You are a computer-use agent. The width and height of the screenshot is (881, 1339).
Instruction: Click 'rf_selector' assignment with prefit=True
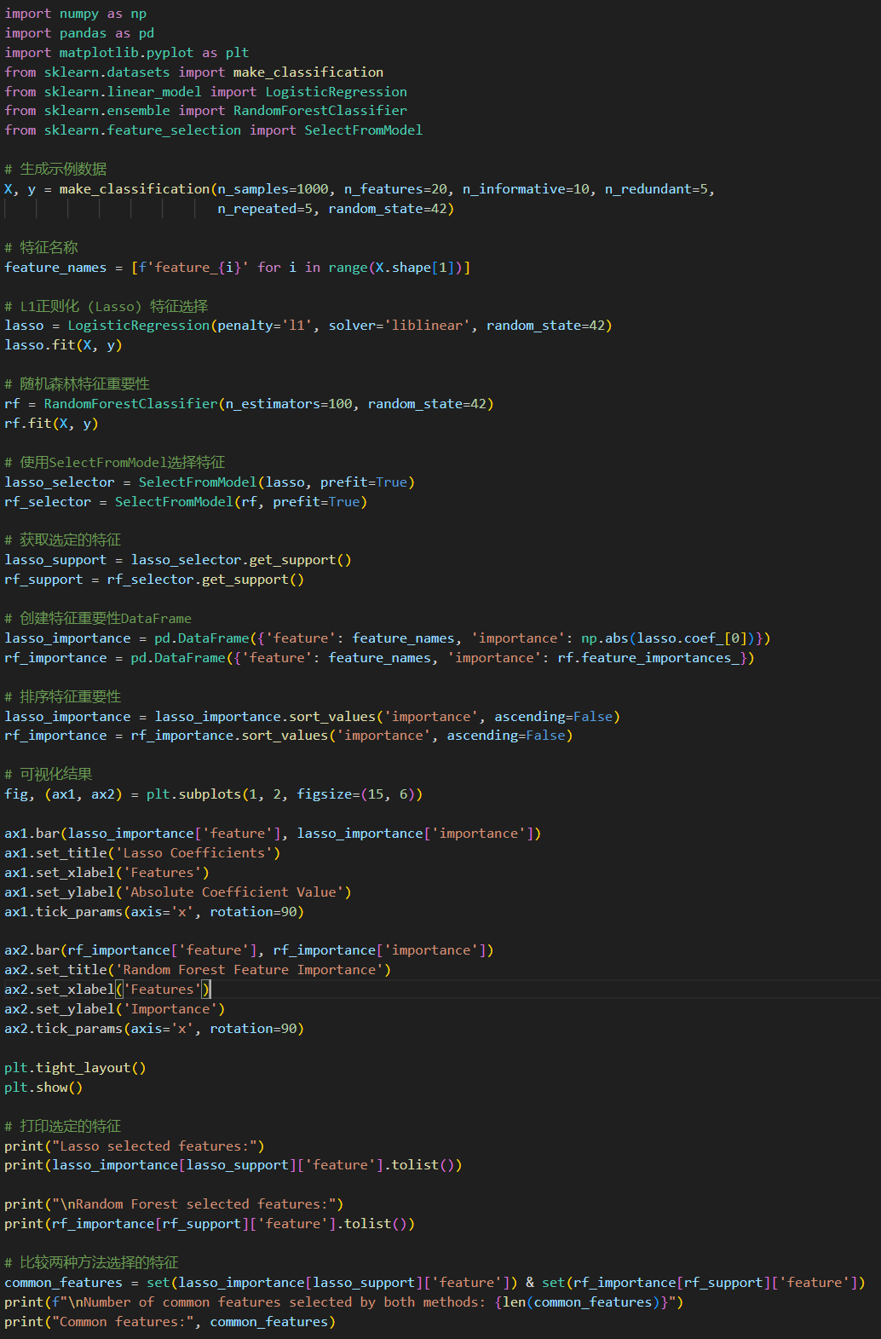(x=186, y=502)
